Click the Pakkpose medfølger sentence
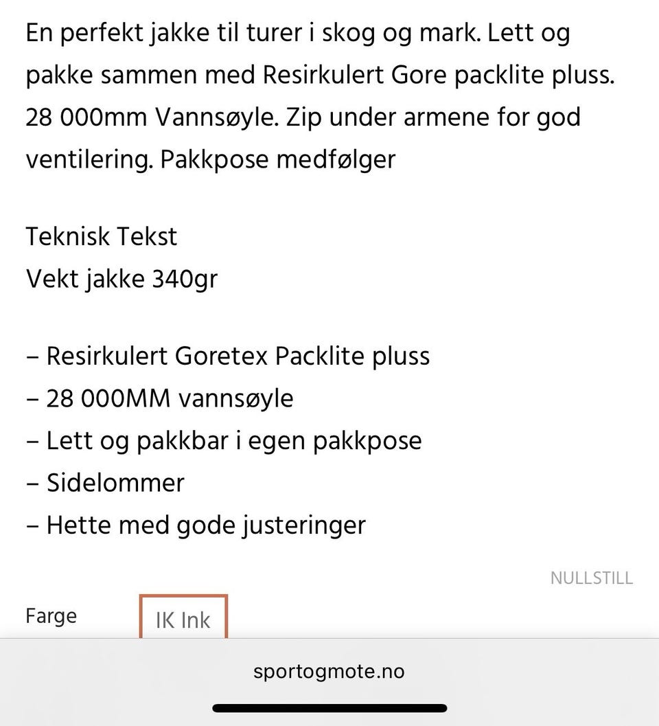The width and height of the screenshot is (659, 726). [277, 159]
